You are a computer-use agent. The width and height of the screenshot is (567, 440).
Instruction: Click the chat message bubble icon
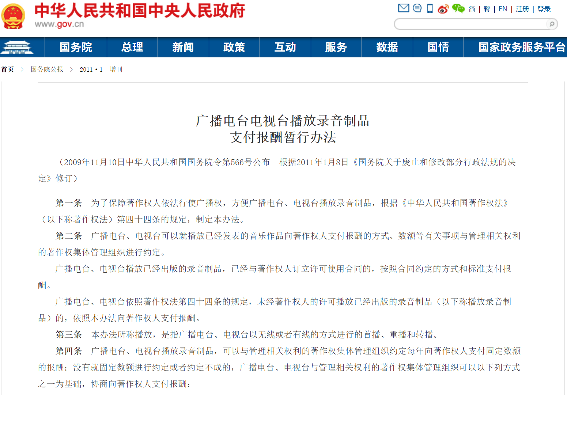[x=417, y=8]
